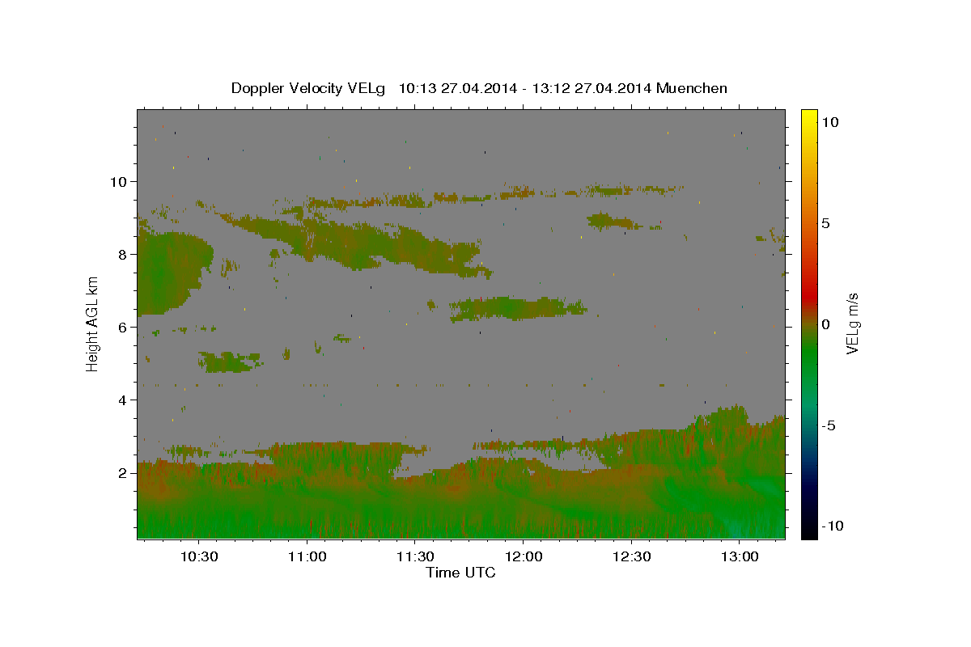The width and height of the screenshot is (971, 647).
Task: Click the '12:30' time tick label
Action: (631, 557)
